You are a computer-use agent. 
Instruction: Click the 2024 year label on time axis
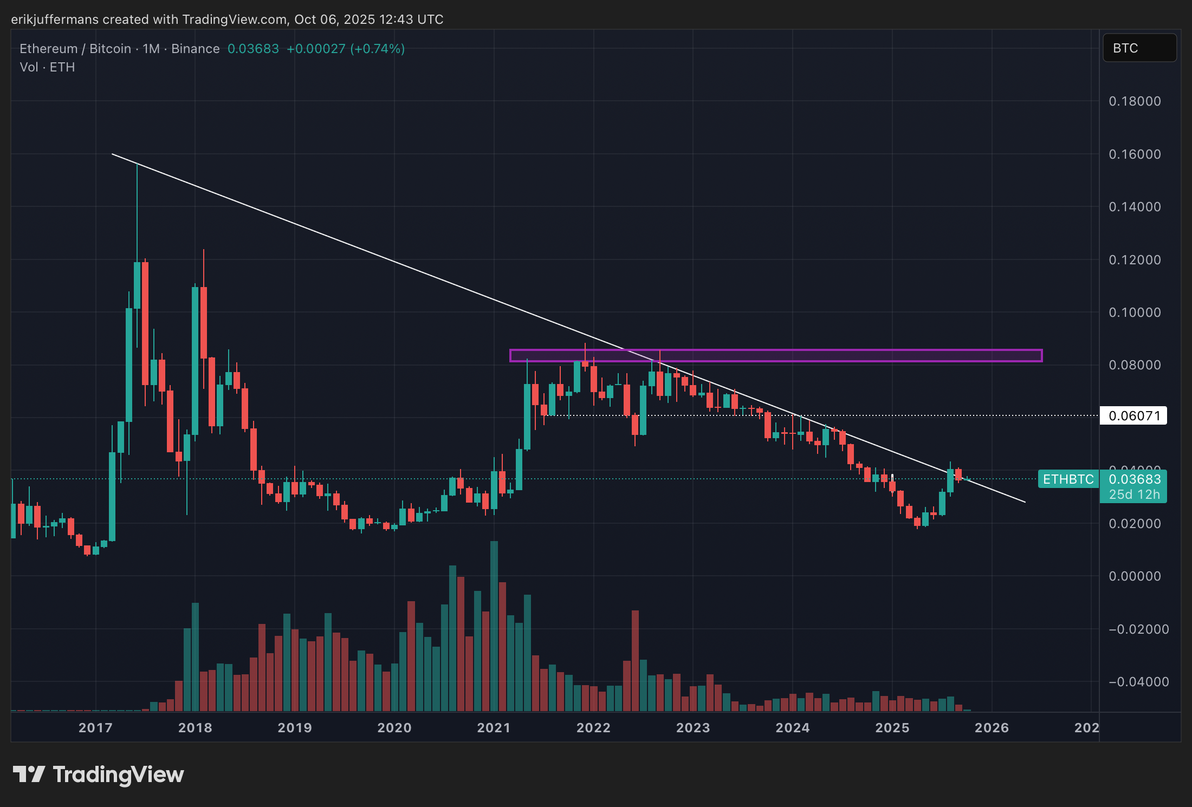[x=792, y=727]
